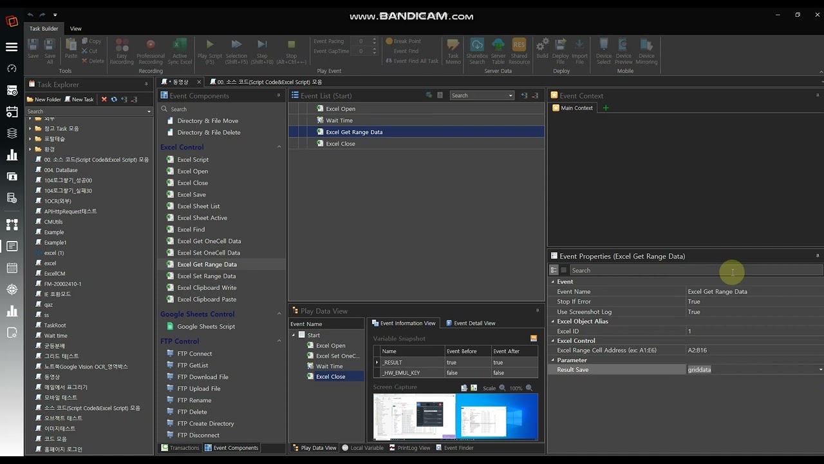The height and width of the screenshot is (464, 824).
Task: Switch to the View ribbon tab
Action: (75, 28)
